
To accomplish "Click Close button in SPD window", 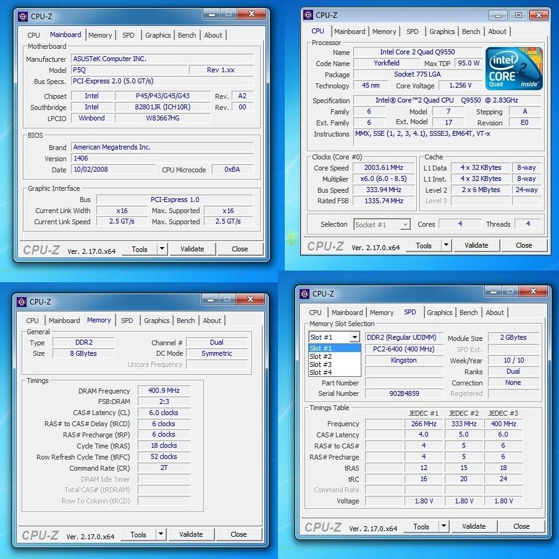I will [x=521, y=526].
